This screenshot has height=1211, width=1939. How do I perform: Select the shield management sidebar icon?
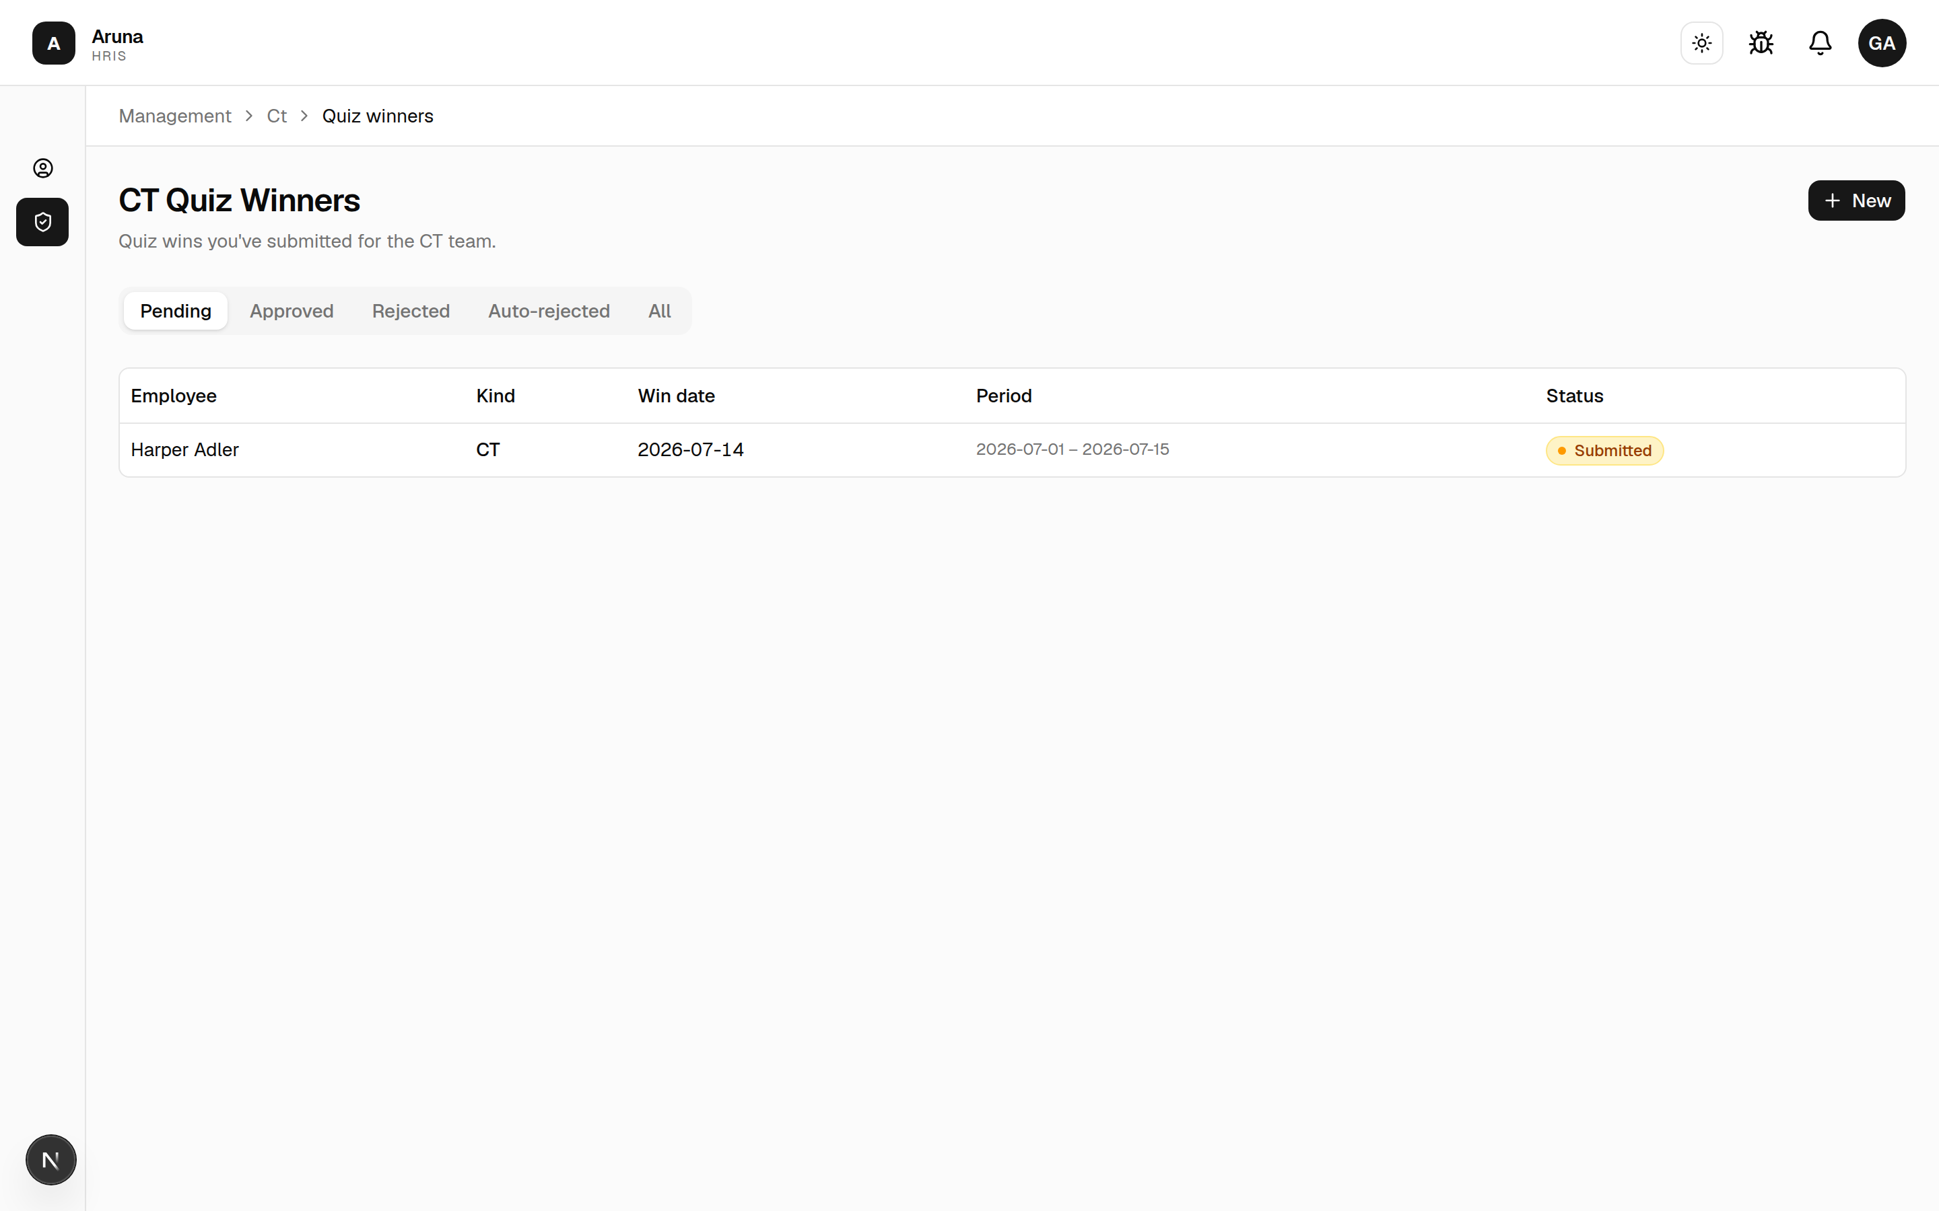click(x=42, y=222)
